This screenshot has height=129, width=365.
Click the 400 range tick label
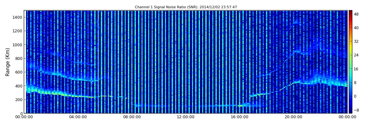19,86
